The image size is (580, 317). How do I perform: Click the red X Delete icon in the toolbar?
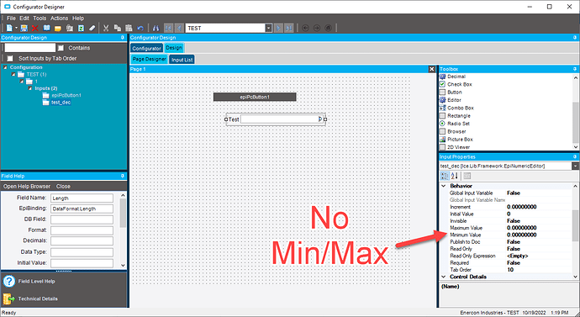[35, 28]
